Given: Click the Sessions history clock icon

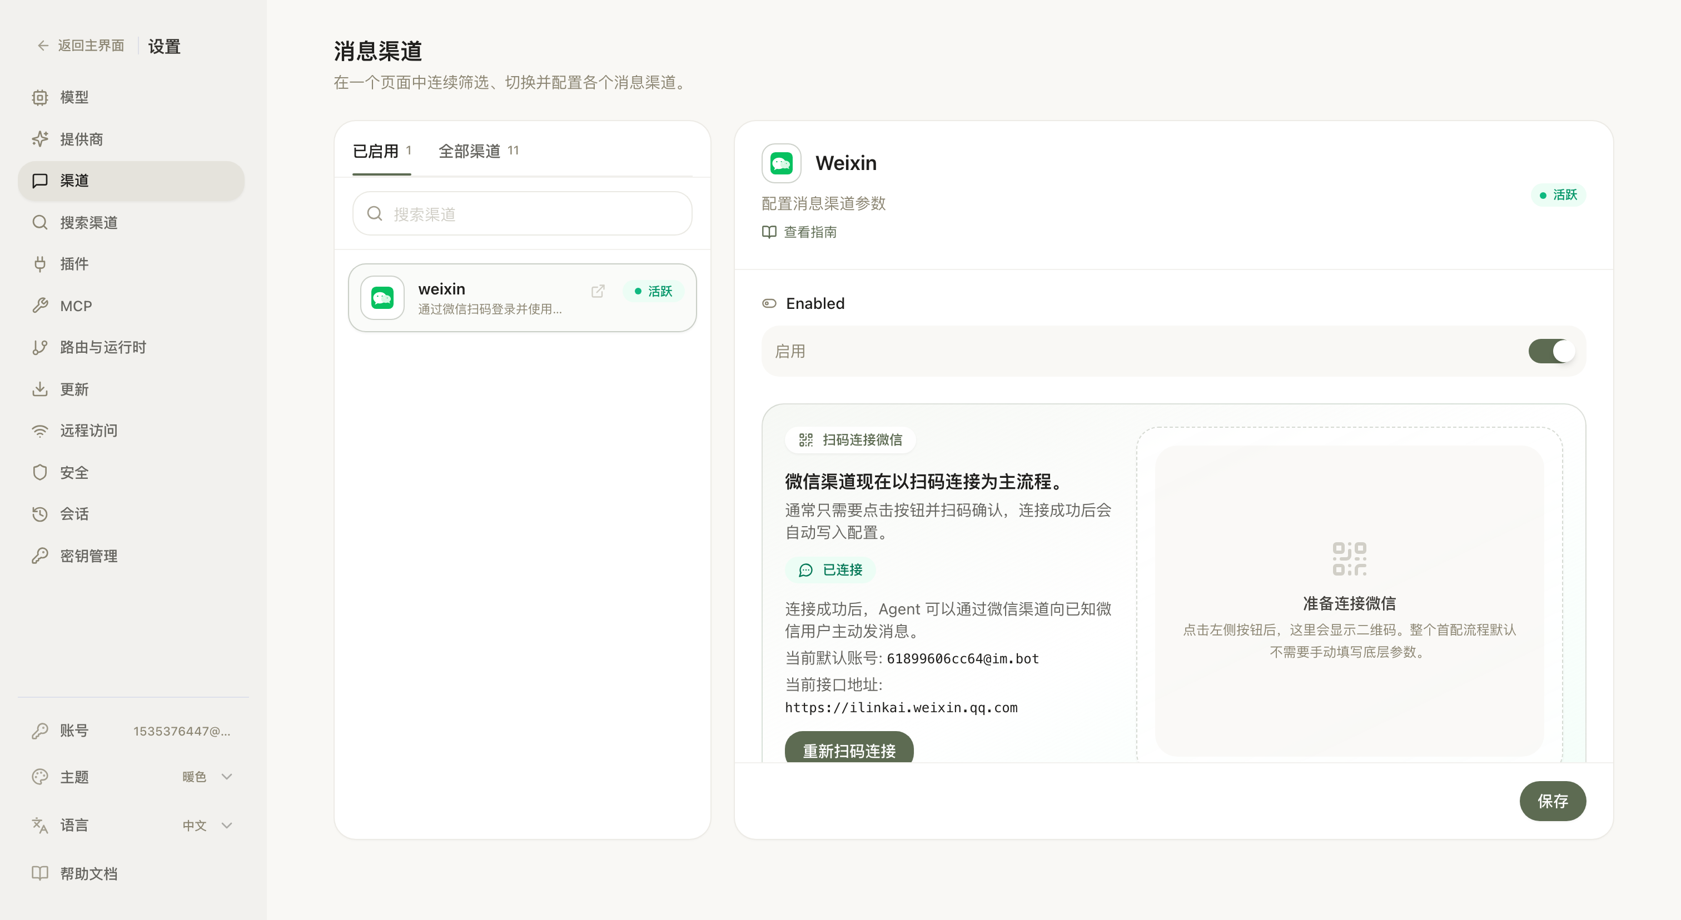Looking at the screenshot, I should (40, 514).
